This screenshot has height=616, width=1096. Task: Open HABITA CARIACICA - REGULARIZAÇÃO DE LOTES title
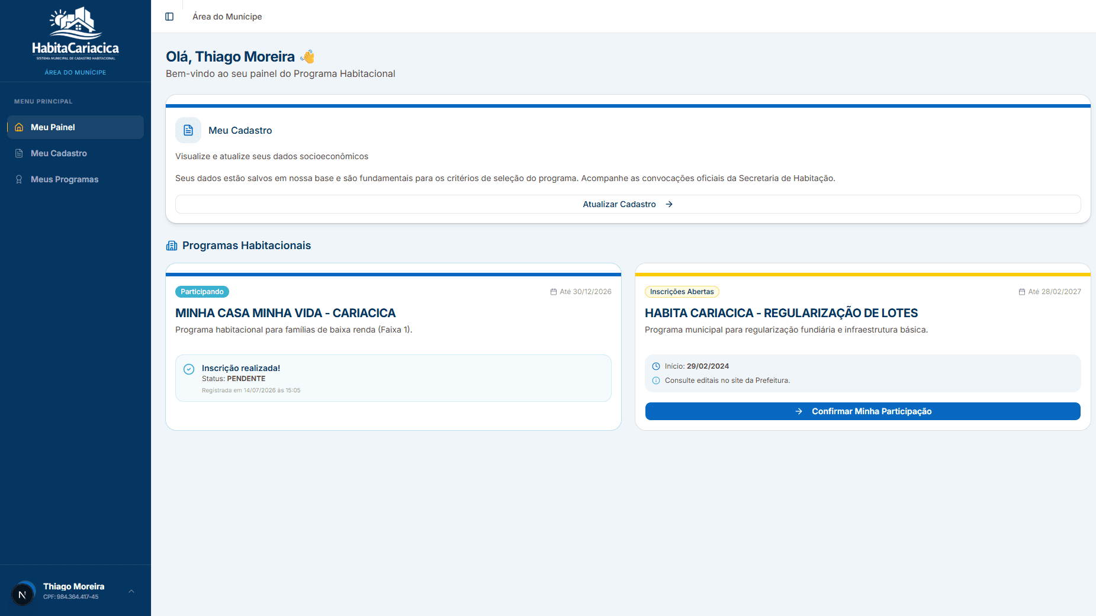point(781,313)
